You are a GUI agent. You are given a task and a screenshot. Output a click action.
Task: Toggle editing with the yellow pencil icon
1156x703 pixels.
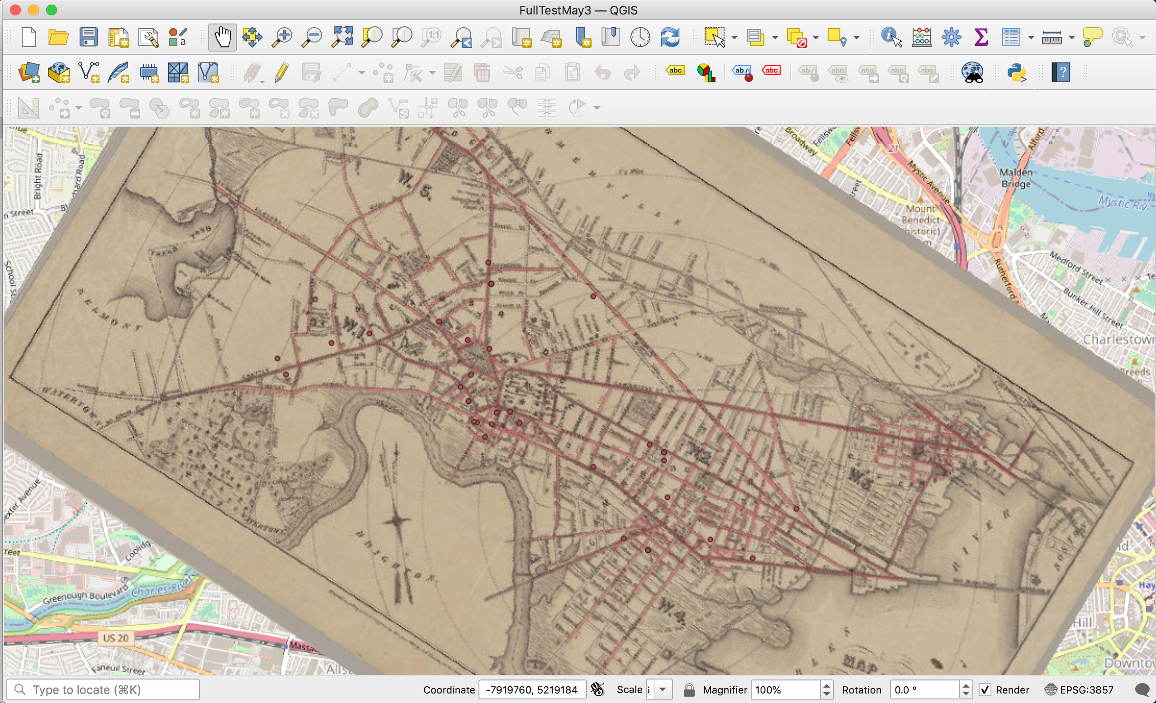pos(282,73)
